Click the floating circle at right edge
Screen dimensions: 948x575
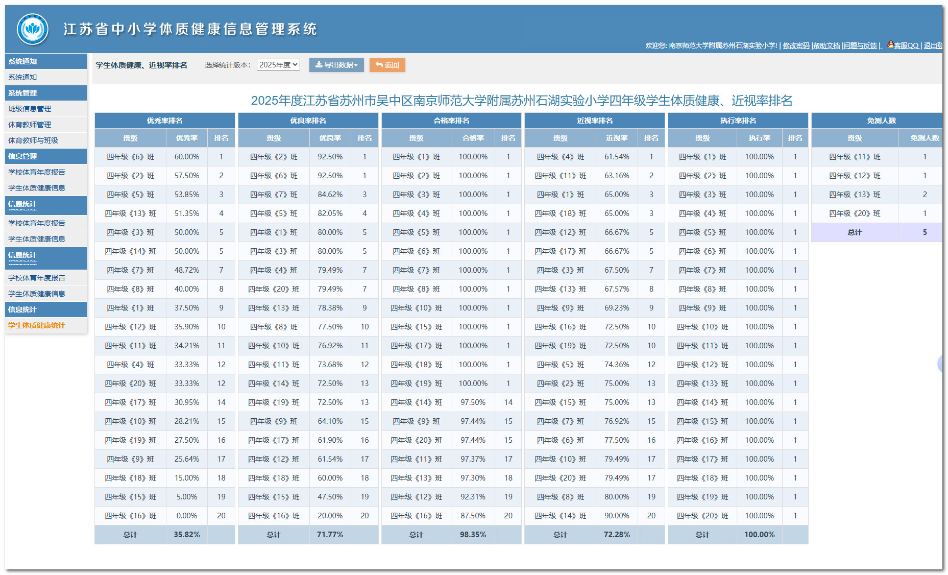tap(941, 364)
